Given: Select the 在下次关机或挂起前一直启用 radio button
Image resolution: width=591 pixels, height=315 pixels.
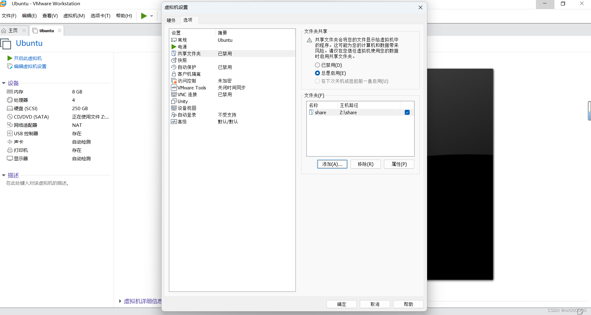Looking at the screenshot, I should coord(317,81).
